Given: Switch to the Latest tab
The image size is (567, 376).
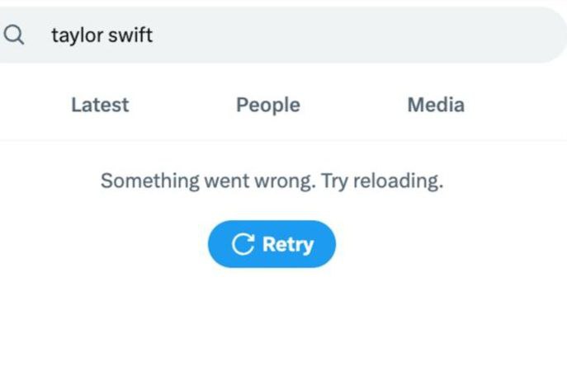Looking at the screenshot, I should point(100,105).
